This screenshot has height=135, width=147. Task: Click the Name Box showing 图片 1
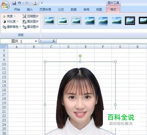click(x=17, y=41)
